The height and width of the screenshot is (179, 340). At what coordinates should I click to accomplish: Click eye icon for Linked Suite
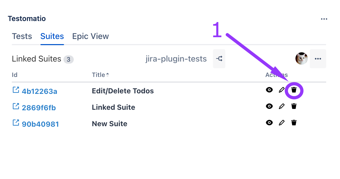(x=269, y=106)
